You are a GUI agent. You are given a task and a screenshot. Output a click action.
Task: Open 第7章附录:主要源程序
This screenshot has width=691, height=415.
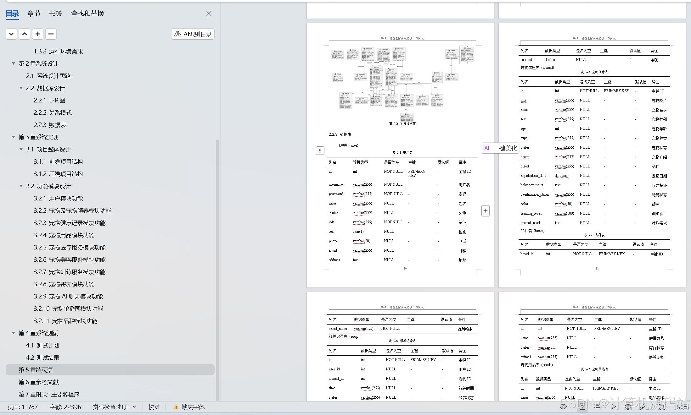[x=49, y=394]
